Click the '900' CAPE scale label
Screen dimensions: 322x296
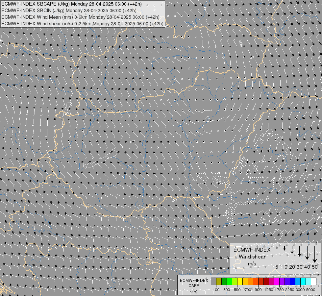(258, 290)
